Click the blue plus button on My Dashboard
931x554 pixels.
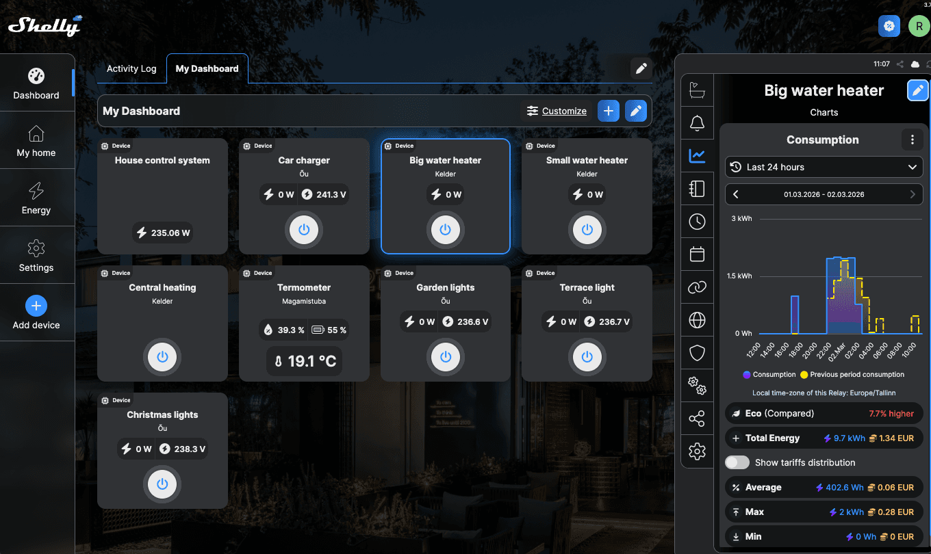(609, 111)
